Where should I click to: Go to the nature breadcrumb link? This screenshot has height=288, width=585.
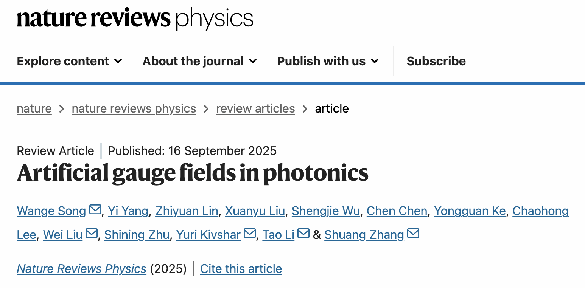point(34,109)
